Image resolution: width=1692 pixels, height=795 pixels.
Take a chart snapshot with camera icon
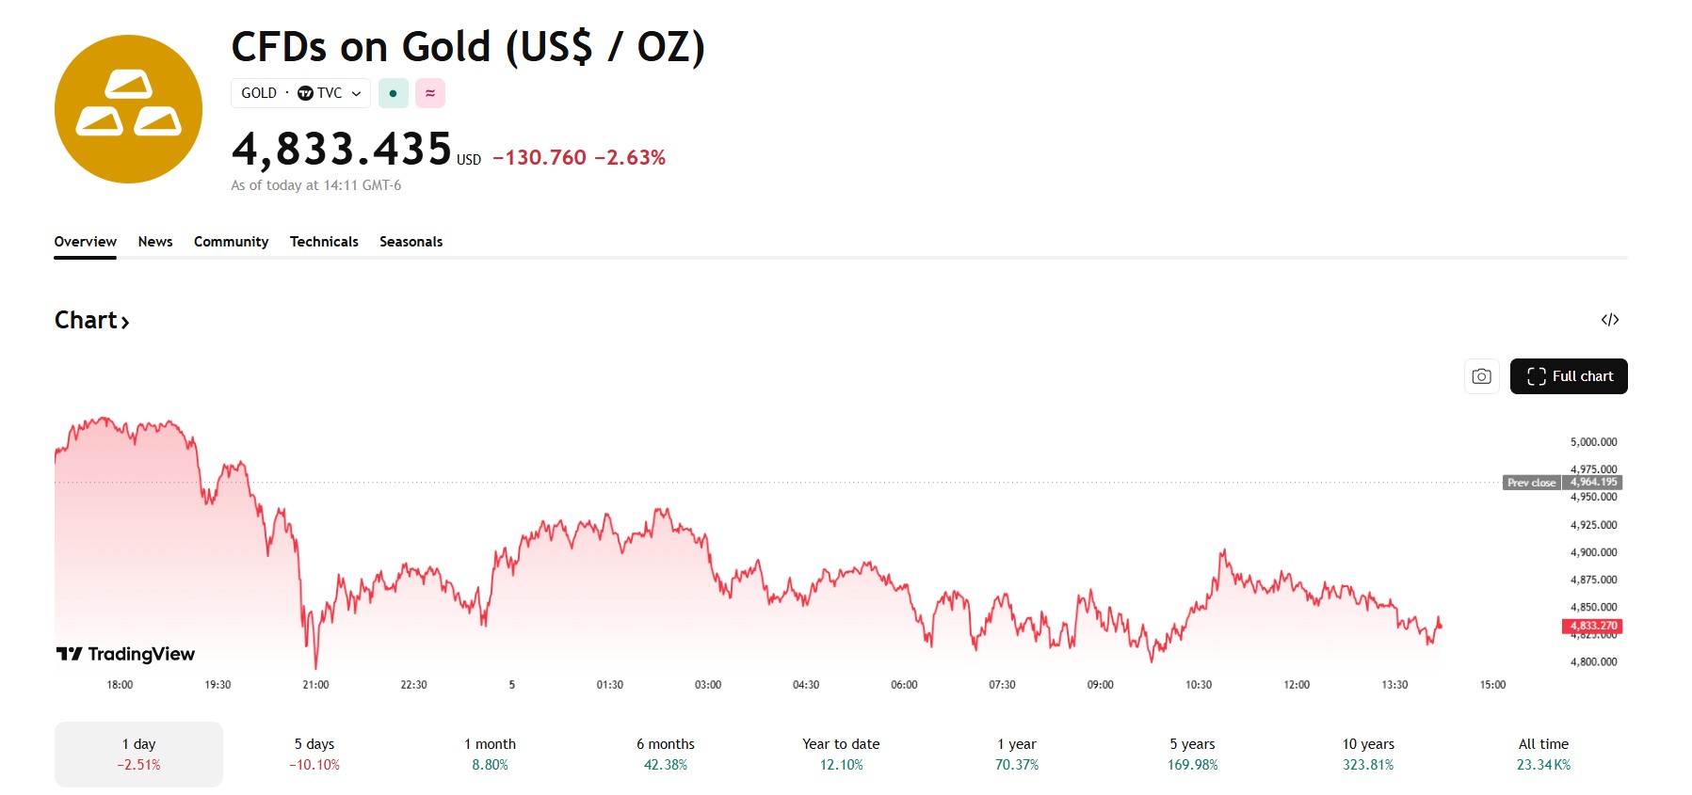coord(1481,376)
